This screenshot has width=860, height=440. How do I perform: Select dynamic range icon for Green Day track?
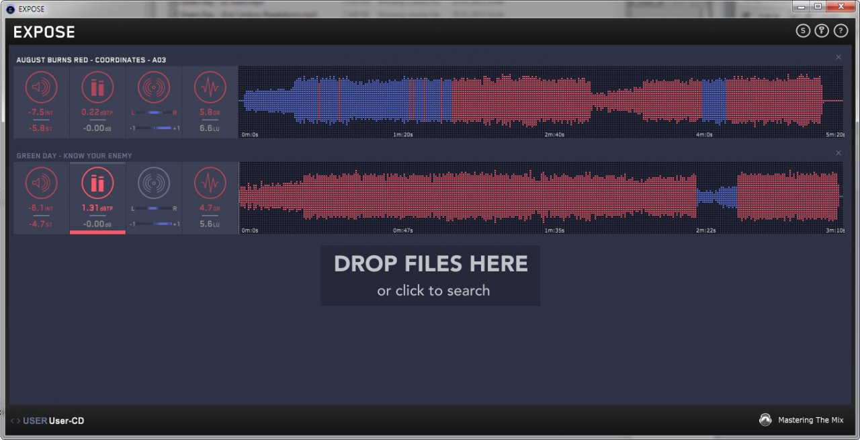point(210,183)
